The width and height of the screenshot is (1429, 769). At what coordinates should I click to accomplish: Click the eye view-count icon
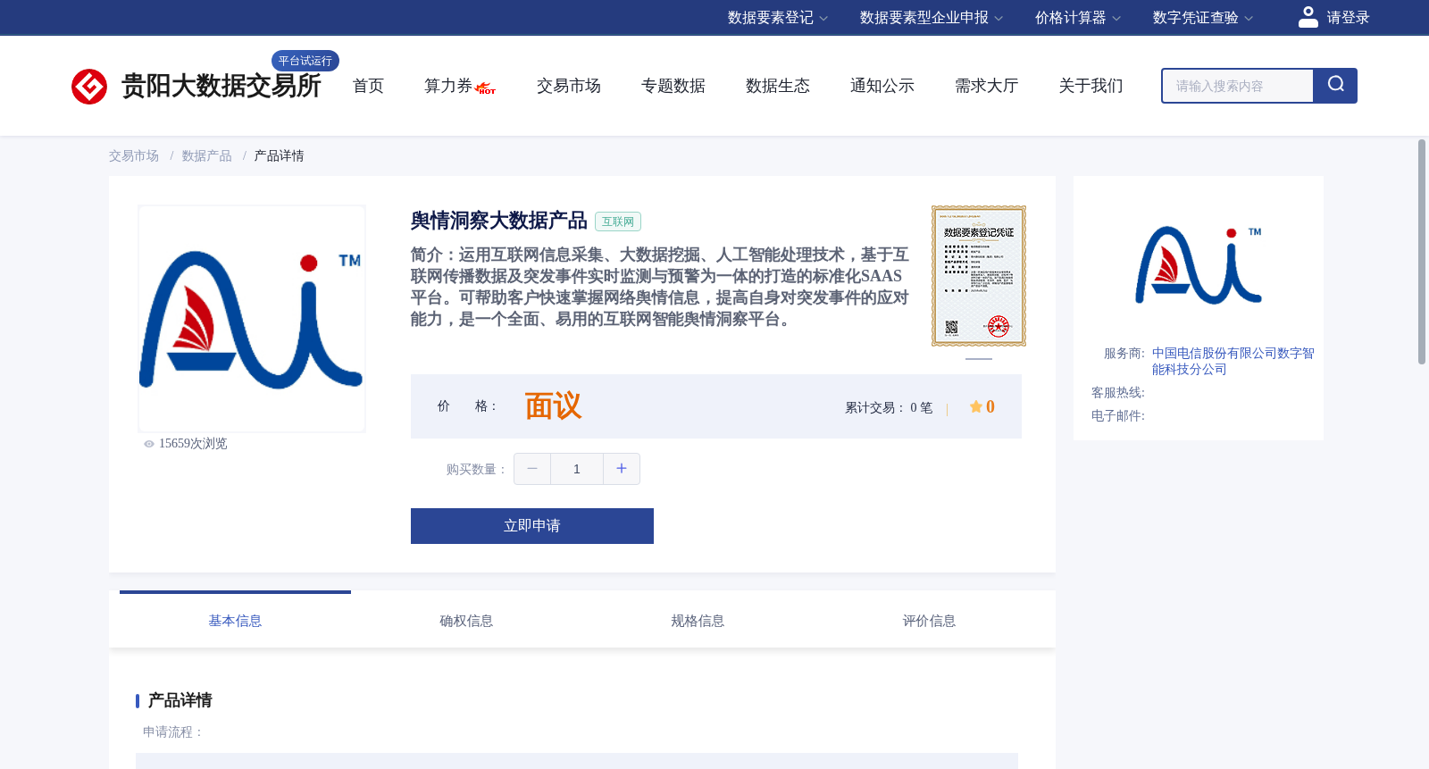coord(149,444)
